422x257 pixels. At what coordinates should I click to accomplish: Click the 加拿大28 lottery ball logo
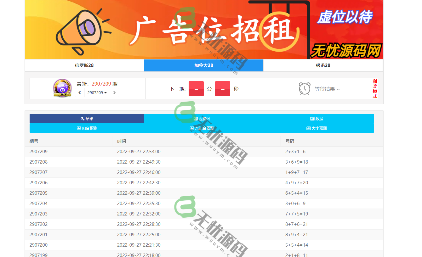tap(62, 88)
